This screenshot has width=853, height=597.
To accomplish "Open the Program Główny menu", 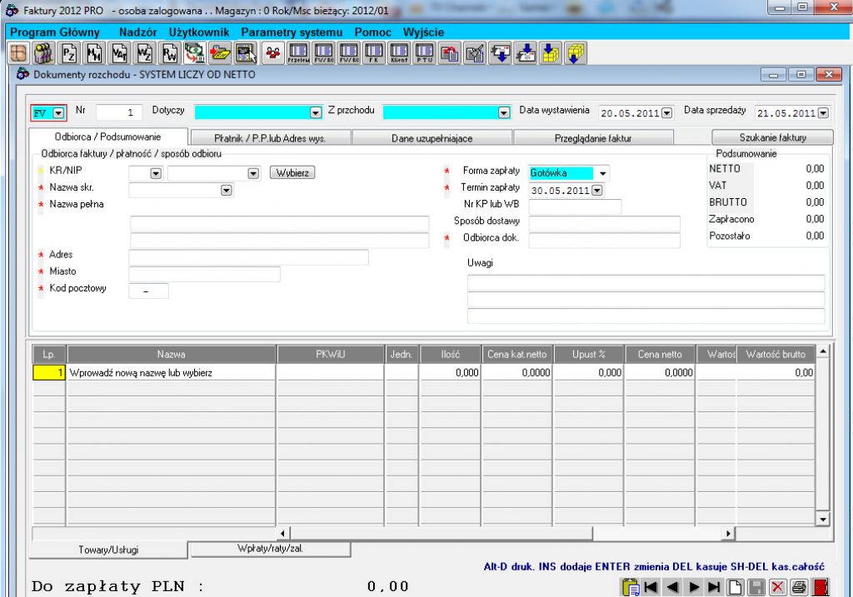I will point(55,32).
